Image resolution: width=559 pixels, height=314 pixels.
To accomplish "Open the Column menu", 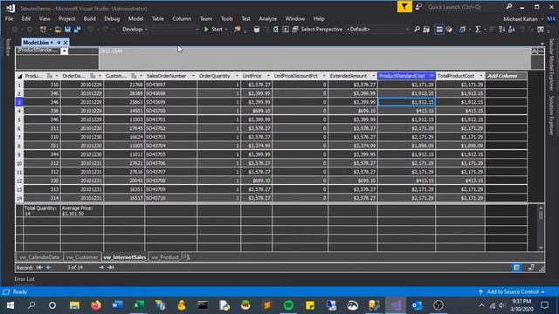I will (182, 18).
